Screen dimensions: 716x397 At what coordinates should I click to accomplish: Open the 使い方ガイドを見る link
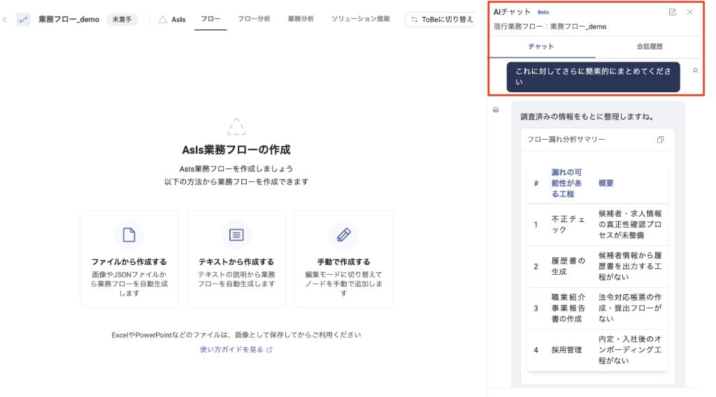click(x=231, y=349)
